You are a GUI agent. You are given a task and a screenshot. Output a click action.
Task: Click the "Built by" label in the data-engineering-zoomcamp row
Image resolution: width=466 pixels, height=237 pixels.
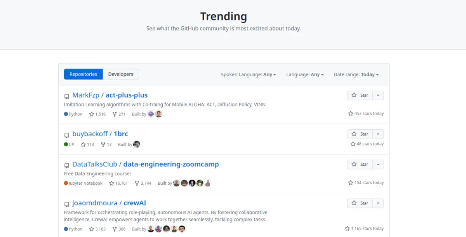[x=165, y=183]
